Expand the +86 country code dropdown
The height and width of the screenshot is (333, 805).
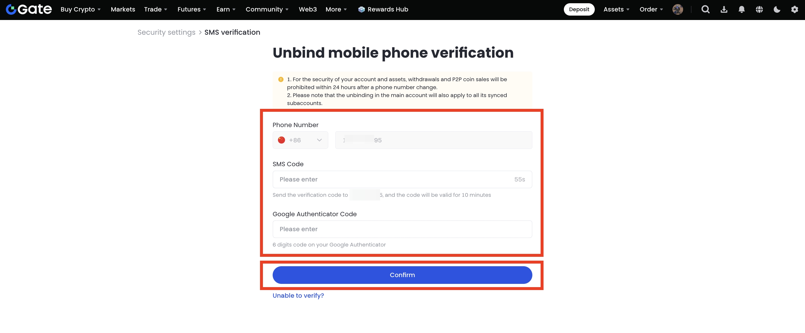[300, 140]
